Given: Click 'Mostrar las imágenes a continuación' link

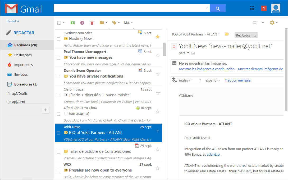Looking at the screenshot, I should click(x=207, y=69).
